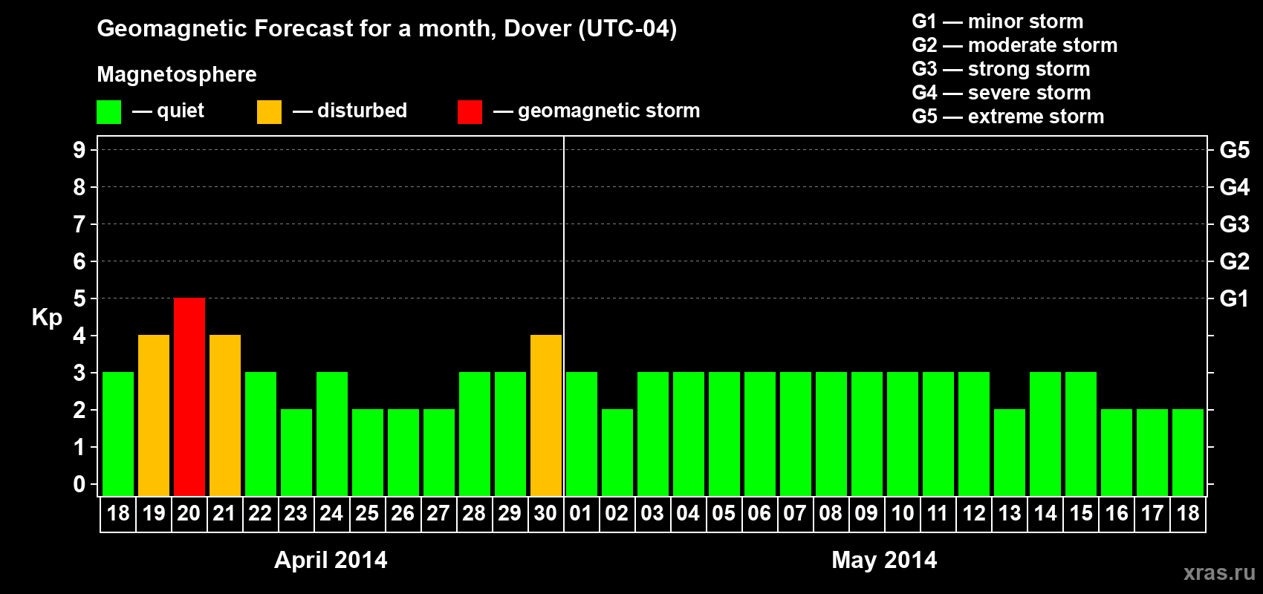Screen dimensions: 1263x594
Task: Click the Kp value 9 on the axis
Action: pyautogui.click(x=79, y=150)
